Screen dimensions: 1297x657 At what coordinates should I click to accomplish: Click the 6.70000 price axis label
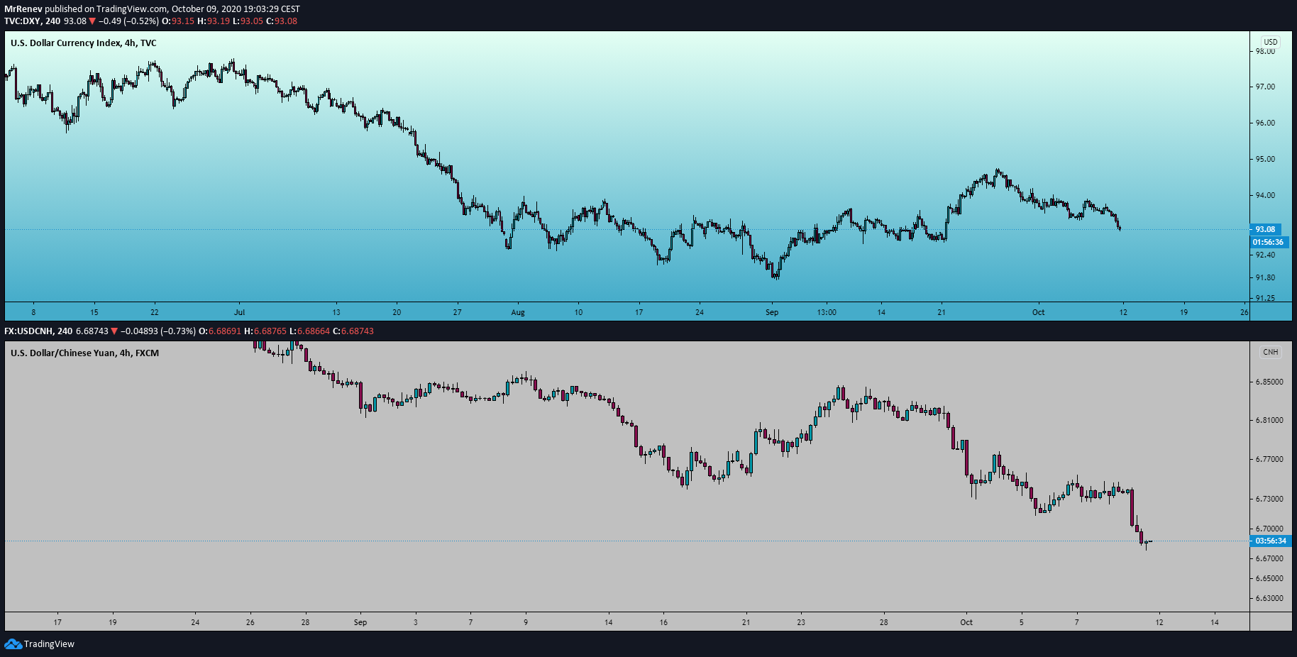tap(1269, 529)
